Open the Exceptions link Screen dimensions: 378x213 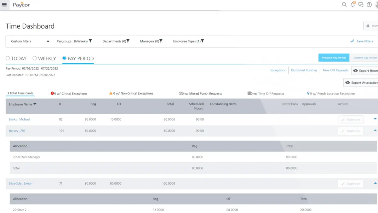[278, 70]
